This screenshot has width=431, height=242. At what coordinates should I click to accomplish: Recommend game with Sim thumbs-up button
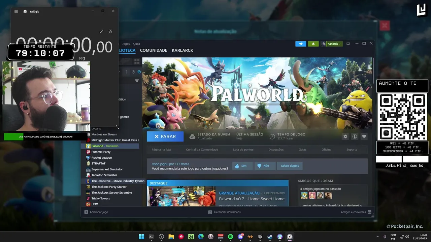[x=242, y=166]
